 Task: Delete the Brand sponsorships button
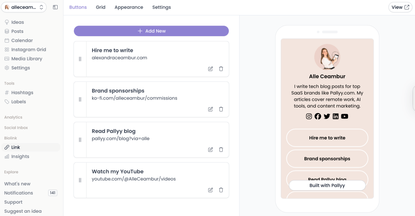[x=221, y=109]
